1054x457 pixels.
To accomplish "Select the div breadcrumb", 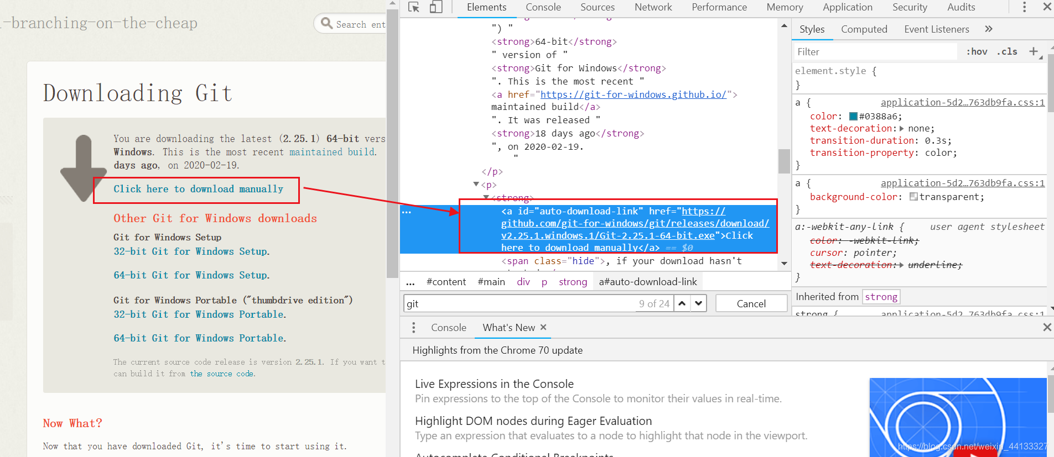I will click(523, 282).
